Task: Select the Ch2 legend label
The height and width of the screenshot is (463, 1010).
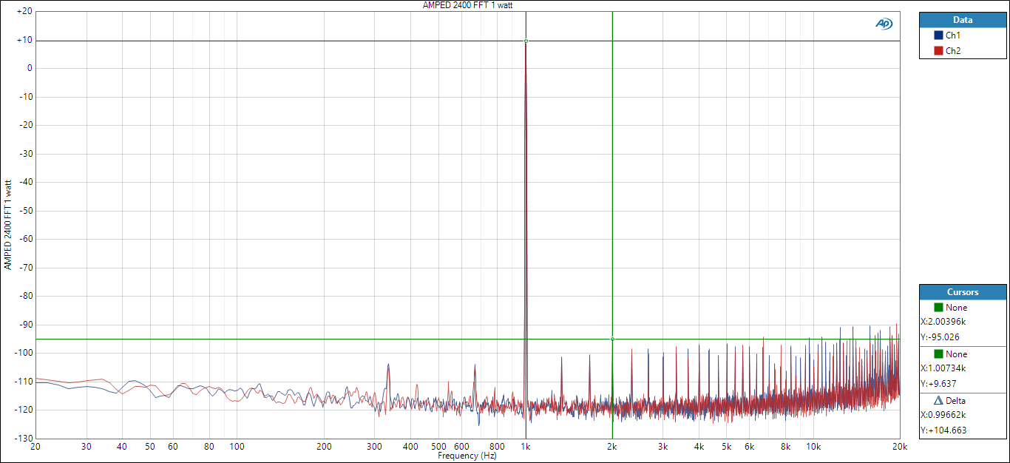Action: coord(953,51)
